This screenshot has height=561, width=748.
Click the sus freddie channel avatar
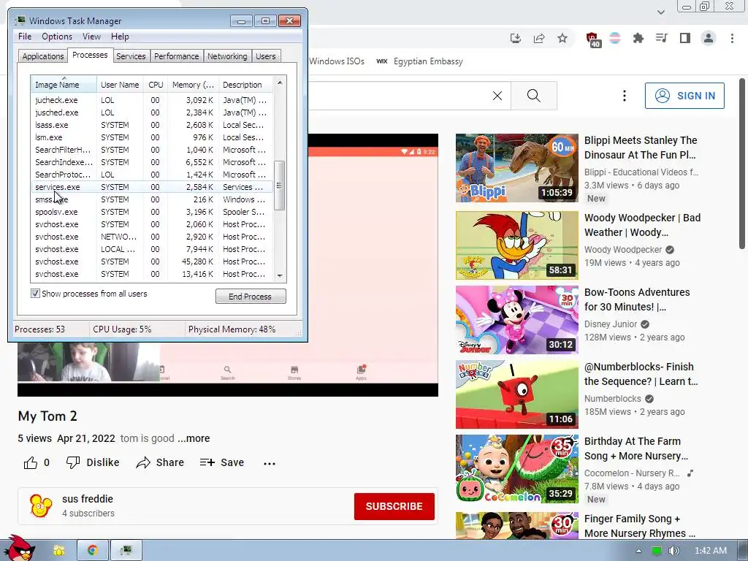41,505
